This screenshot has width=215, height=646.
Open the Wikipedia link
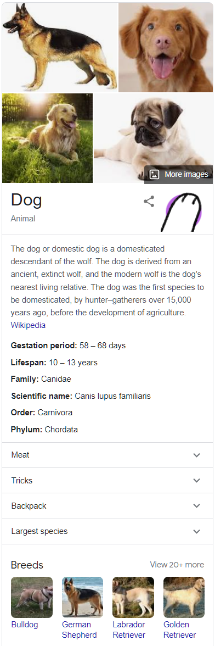point(28,325)
